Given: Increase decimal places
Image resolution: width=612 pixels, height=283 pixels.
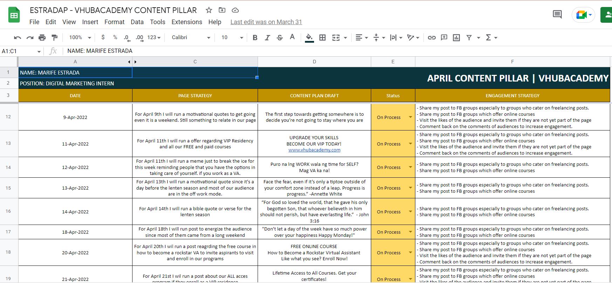Looking at the screenshot, I should point(140,37).
